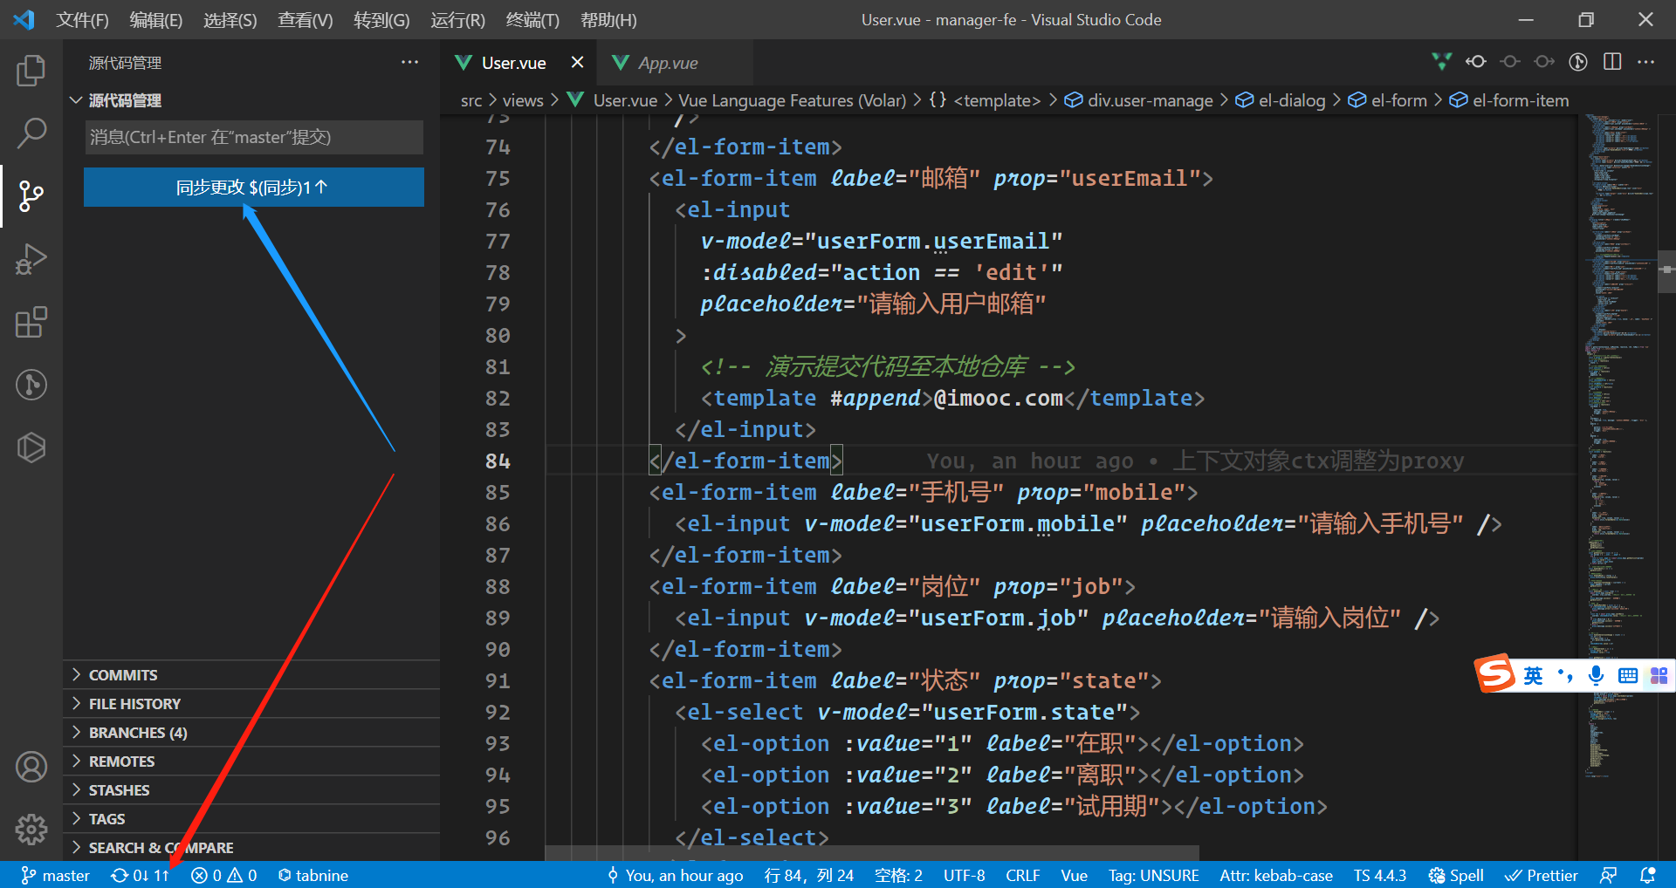Open the Manage gear icon
The width and height of the screenshot is (1676, 888).
coord(31,829)
